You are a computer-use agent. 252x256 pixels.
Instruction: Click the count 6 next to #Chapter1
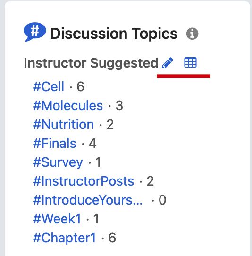tap(112, 238)
